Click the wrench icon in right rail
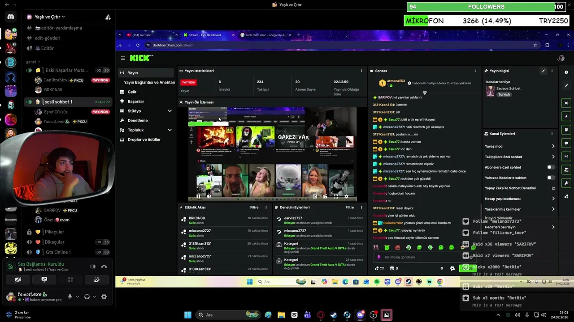This screenshot has height=322, width=574. (x=566, y=183)
